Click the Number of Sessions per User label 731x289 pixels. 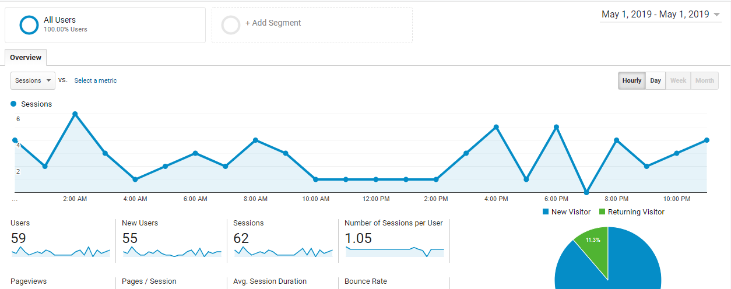pos(394,223)
